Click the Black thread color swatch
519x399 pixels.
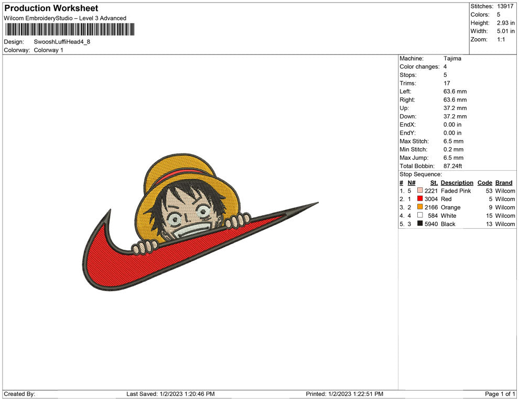click(420, 224)
